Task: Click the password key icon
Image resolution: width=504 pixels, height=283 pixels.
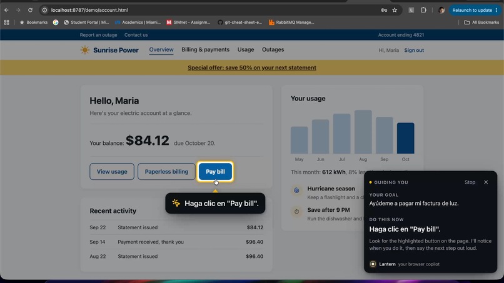Action: pyautogui.click(x=384, y=10)
